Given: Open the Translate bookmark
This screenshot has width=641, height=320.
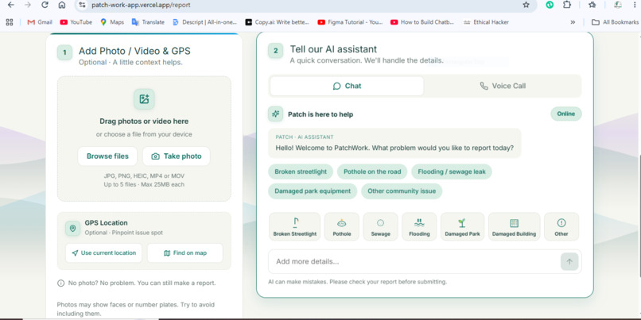Looking at the screenshot, I should coord(148,22).
